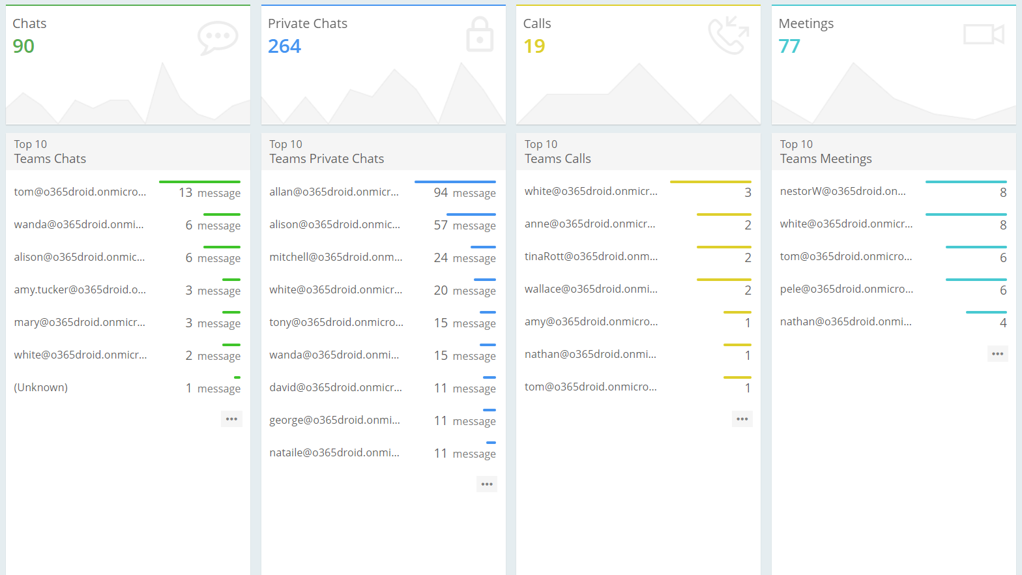Click the blue bar for alison's 57 messages

click(x=471, y=214)
